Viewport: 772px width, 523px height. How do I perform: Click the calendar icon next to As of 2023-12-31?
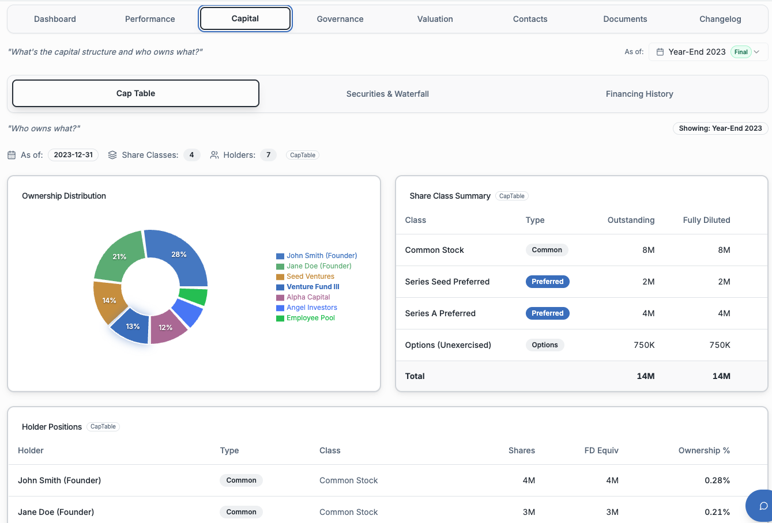click(x=12, y=155)
